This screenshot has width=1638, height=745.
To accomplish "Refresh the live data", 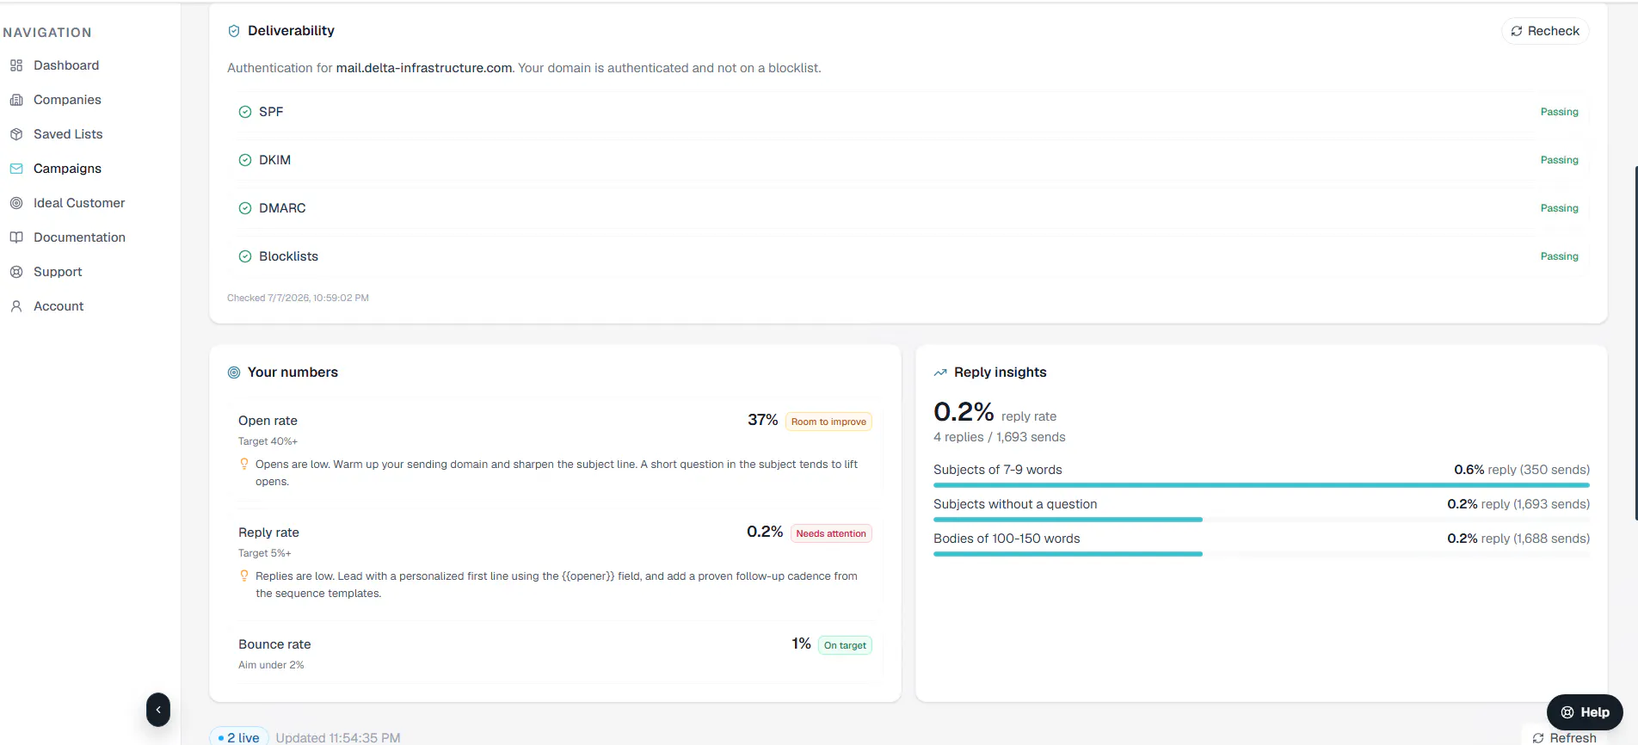I will [x=1564, y=737].
